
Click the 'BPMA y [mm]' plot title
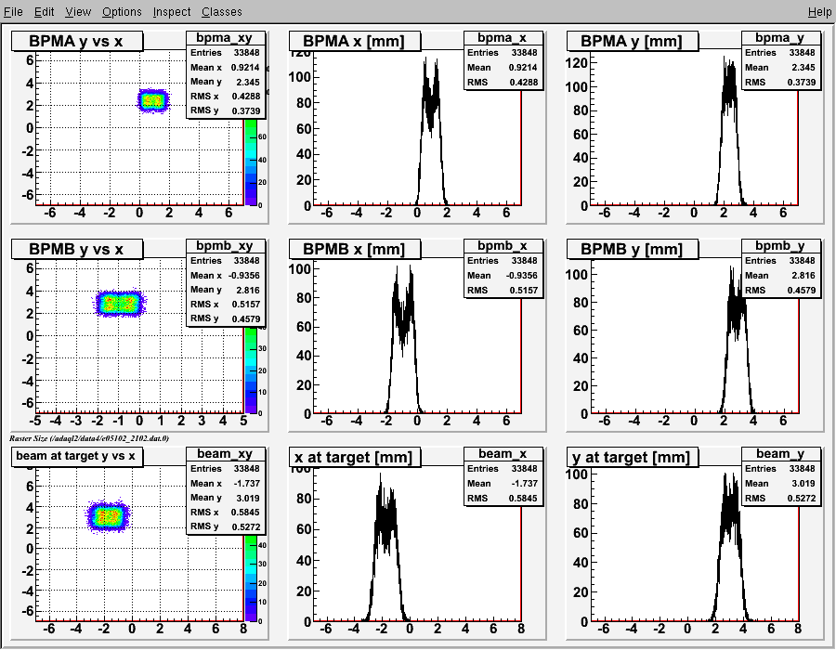pyautogui.click(x=632, y=41)
